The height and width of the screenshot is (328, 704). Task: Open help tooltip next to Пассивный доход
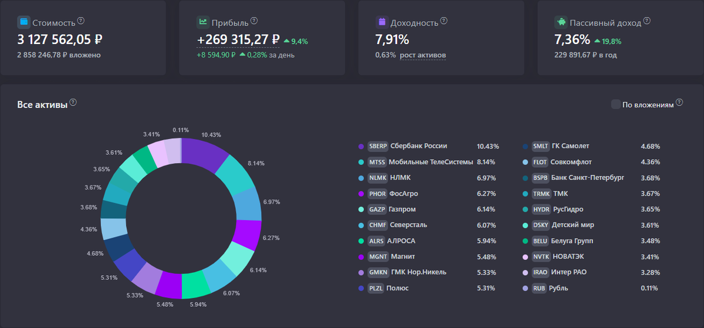[647, 21]
